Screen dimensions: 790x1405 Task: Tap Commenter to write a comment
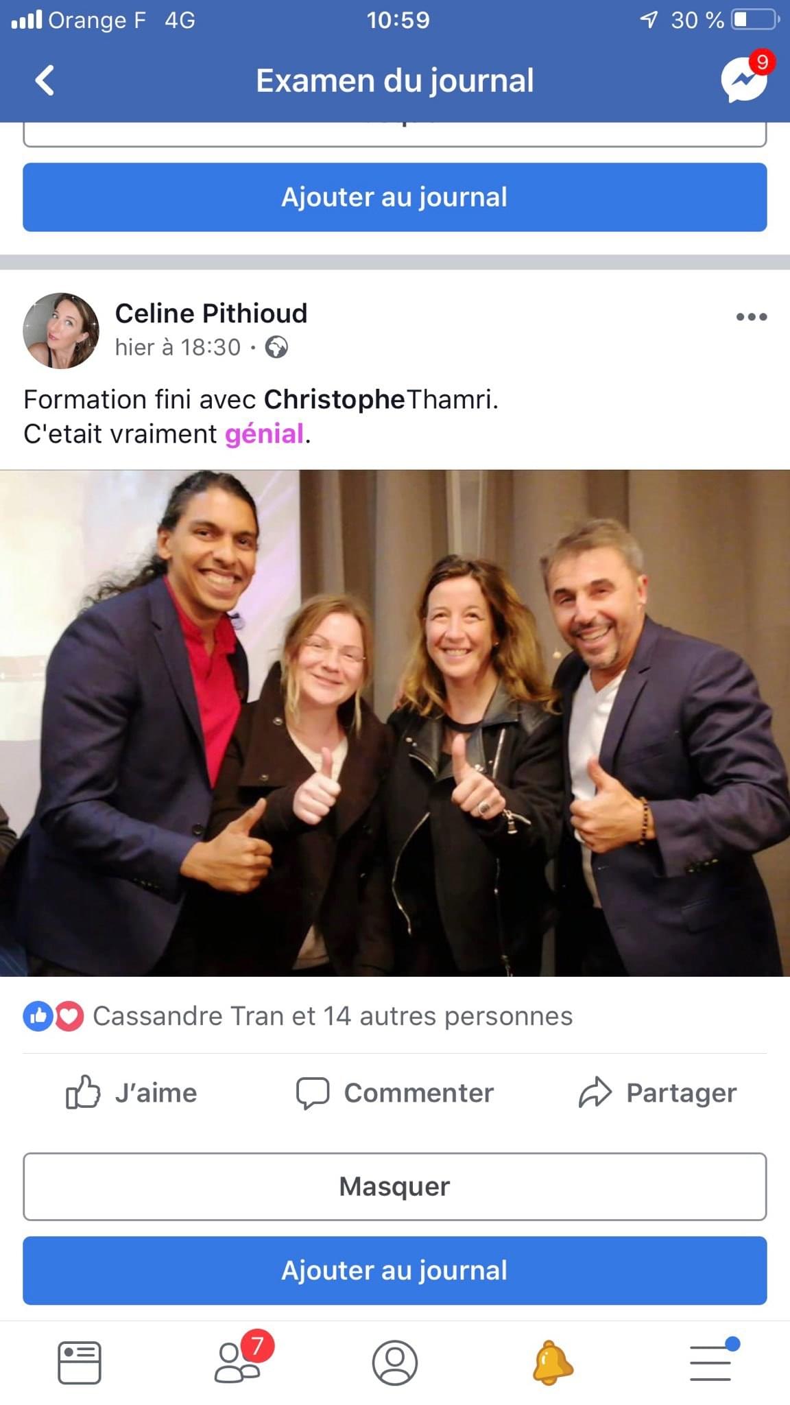pyautogui.click(x=395, y=1092)
